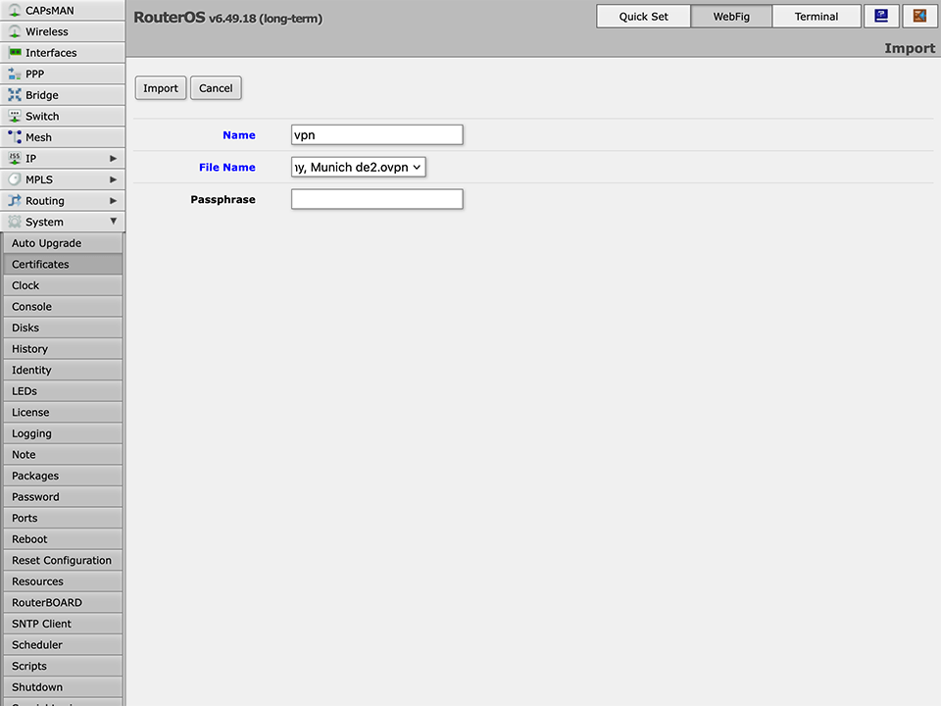Expand the IP submenu arrow
This screenshot has width=941, height=706.
(113, 159)
